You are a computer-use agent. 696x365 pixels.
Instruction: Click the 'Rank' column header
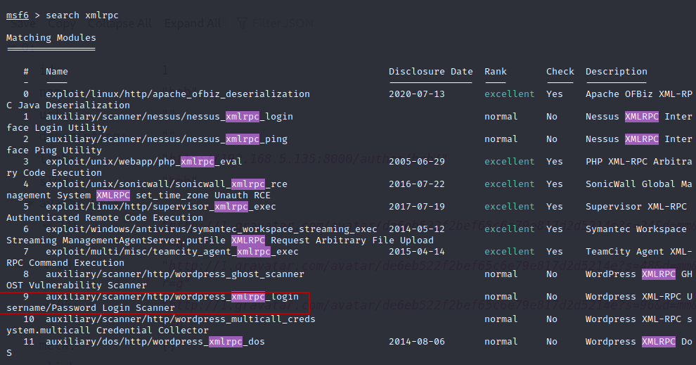click(x=496, y=72)
